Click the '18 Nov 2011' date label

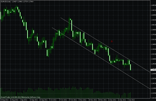tap(93, 100)
